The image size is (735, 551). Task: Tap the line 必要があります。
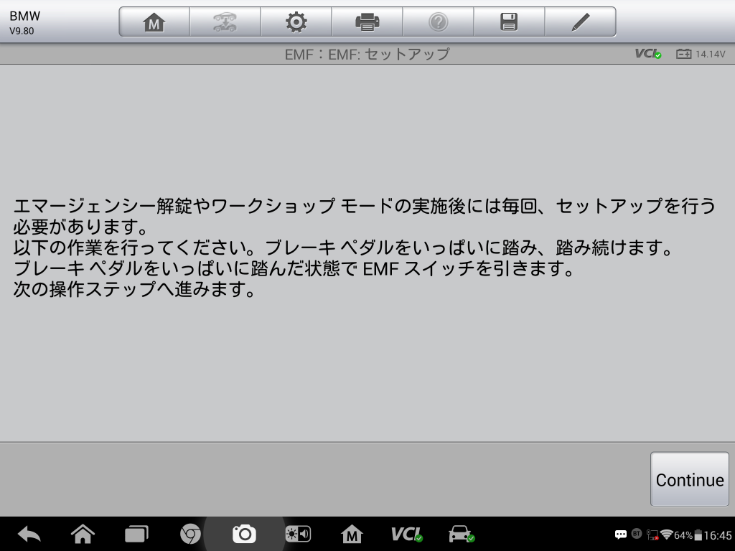(x=80, y=227)
